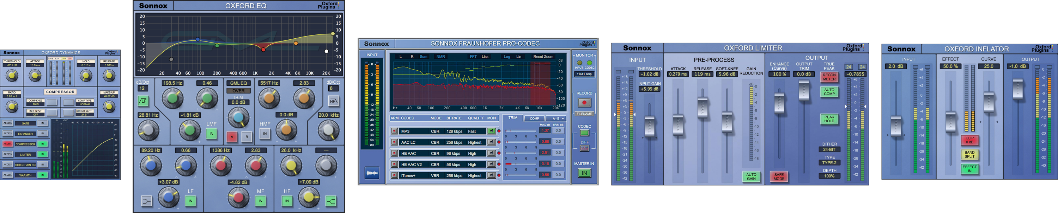Image resolution: width=1058 pixels, height=213 pixels.
Task: Toggle the LMF band IN button
Action: [211, 134]
